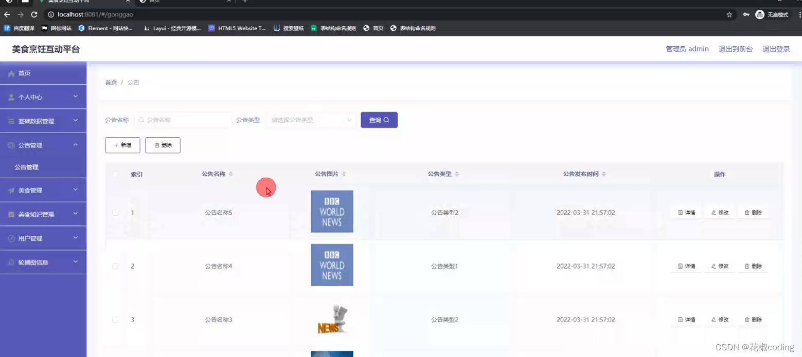Check the row for 公告名称5

115,213
